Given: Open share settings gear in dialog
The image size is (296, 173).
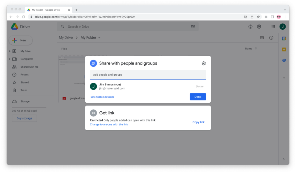Looking at the screenshot, I should point(203,63).
